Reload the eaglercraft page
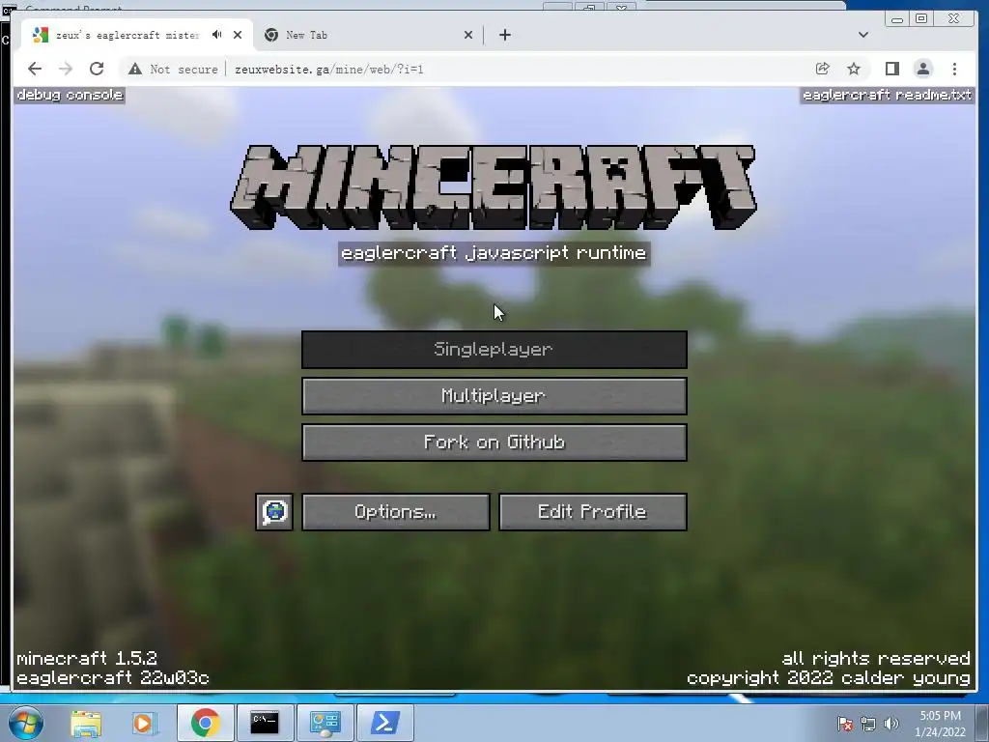989x742 pixels. [97, 69]
